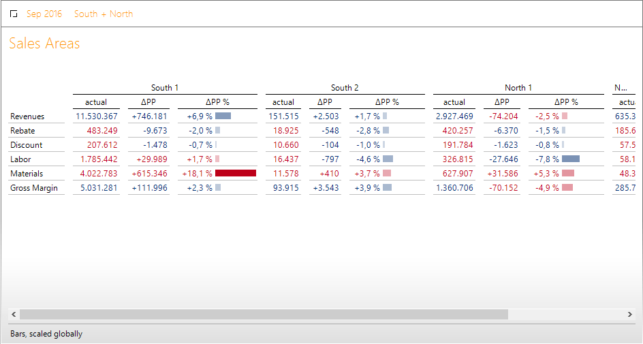Open the Sep 2016 period selector

tap(44, 14)
